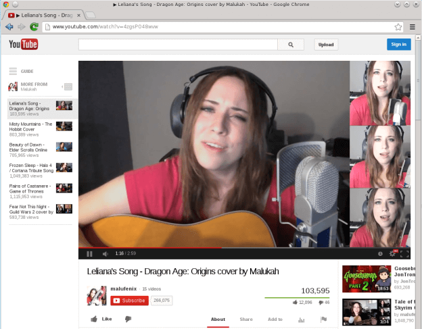Select the About tab
The height and width of the screenshot is (329, 422).
pyautogui.click(x=218, y=320)
